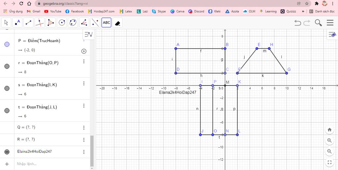Select the Reflect about line tool
Screen dimensions: 338x170
[95, 22]
